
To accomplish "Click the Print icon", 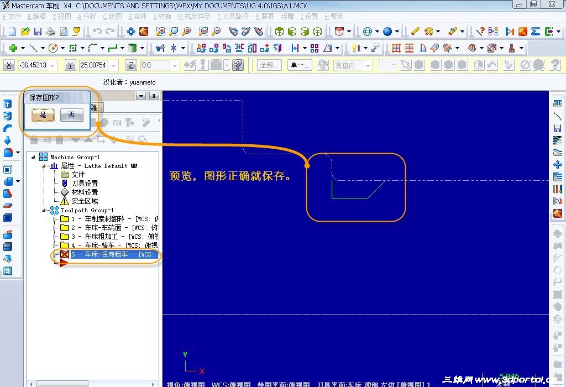I will 50,32.
